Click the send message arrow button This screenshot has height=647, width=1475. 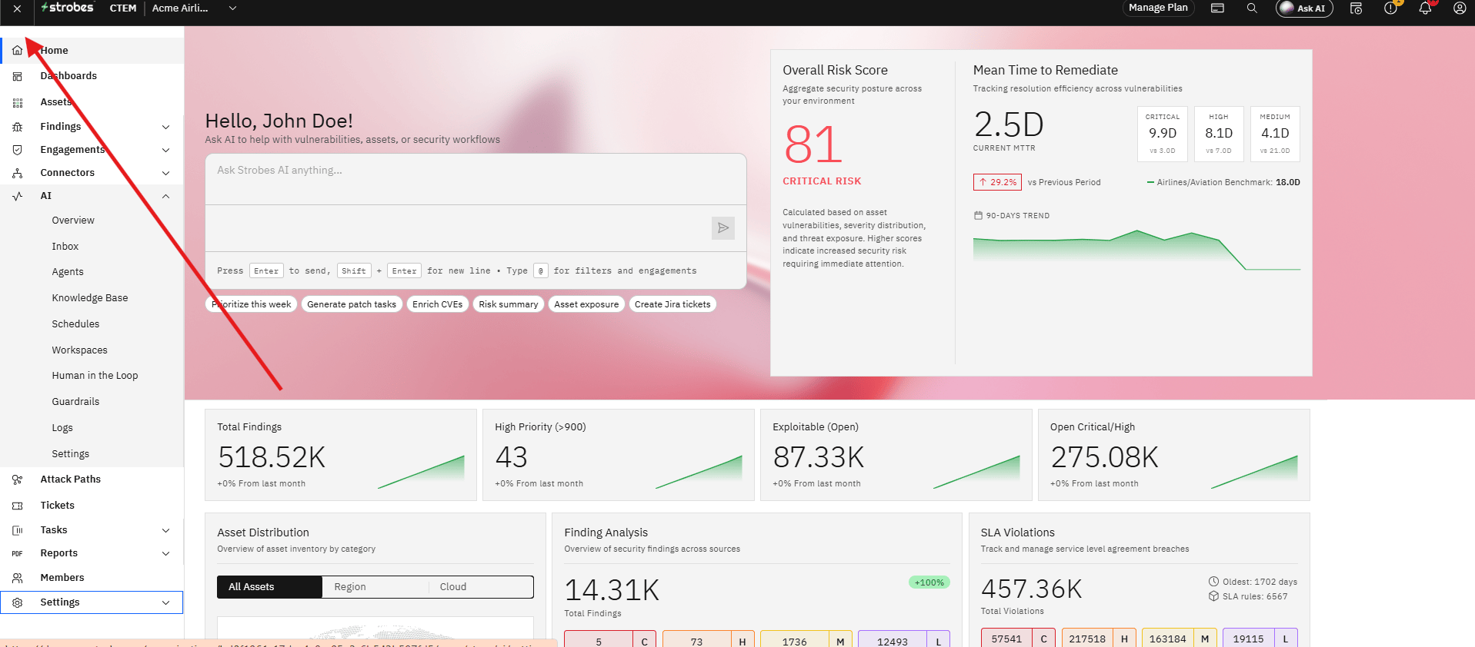click(722, 228)
